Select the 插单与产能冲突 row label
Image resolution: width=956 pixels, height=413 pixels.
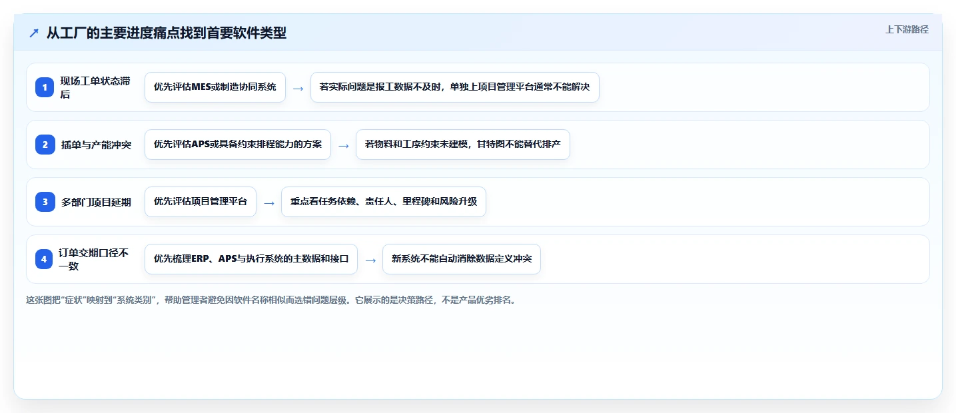[x=96, y=145]
